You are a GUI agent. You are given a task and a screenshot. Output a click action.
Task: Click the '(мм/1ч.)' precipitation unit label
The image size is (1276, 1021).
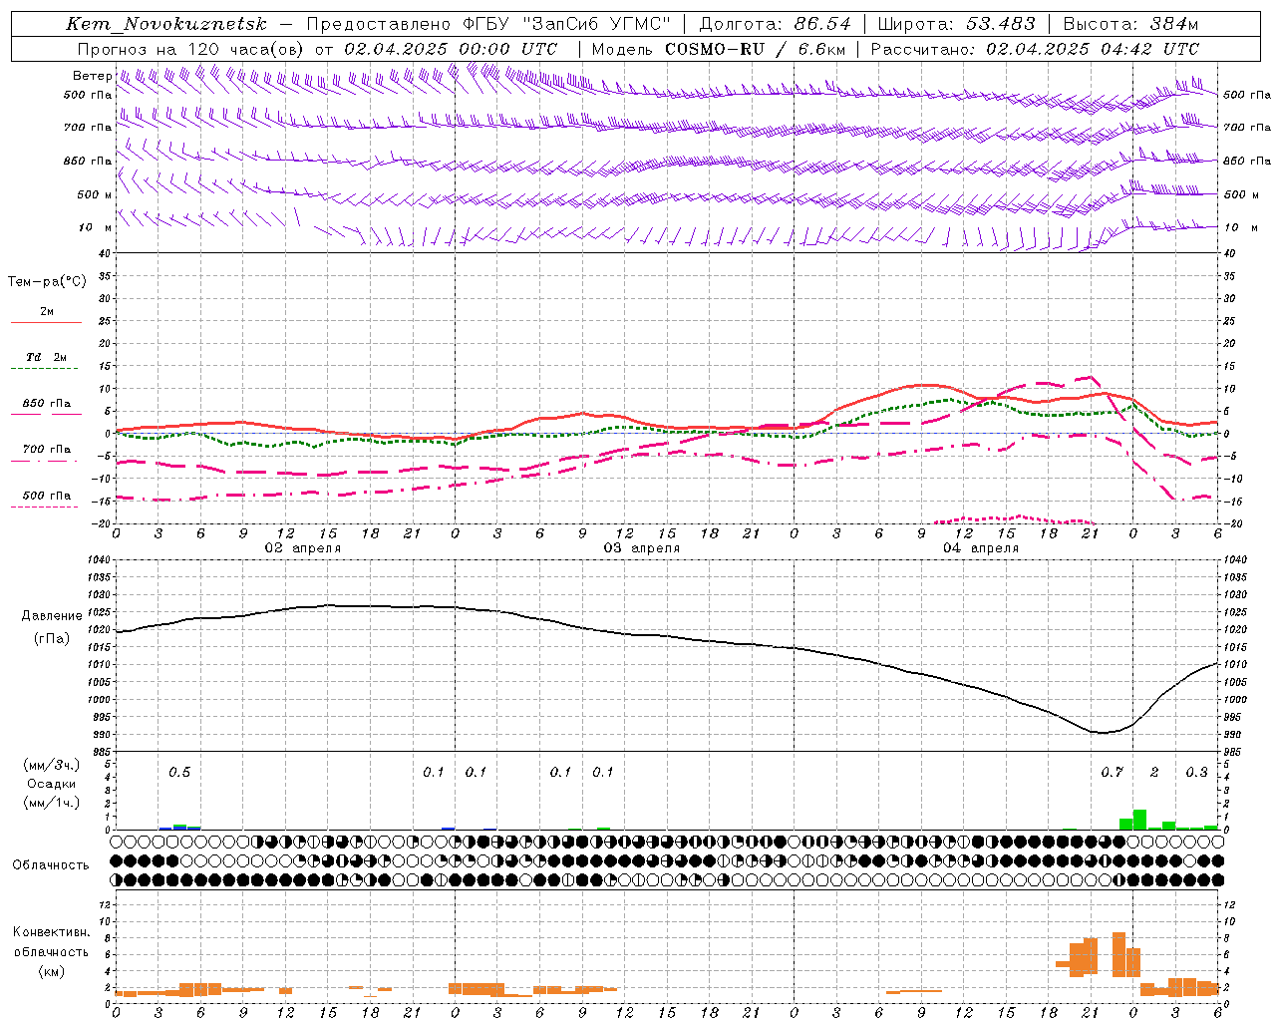point(52,802)
